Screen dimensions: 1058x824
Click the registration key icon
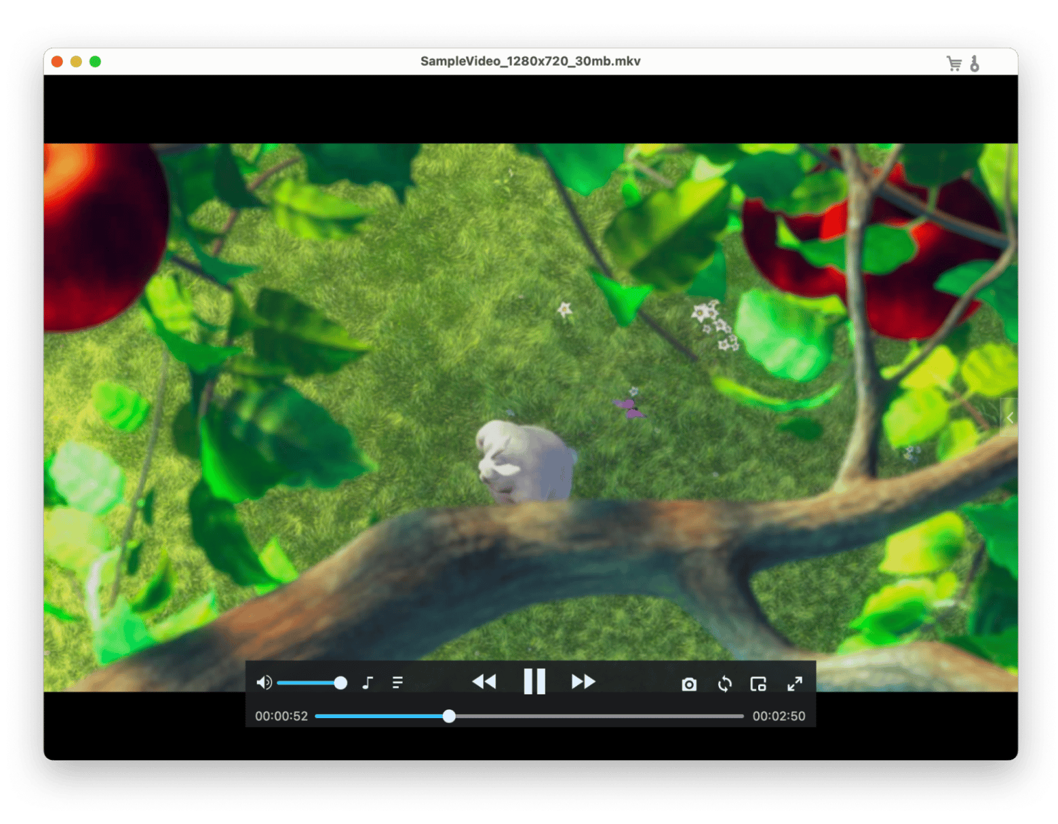pyautogui.click(x=975, y=64)
